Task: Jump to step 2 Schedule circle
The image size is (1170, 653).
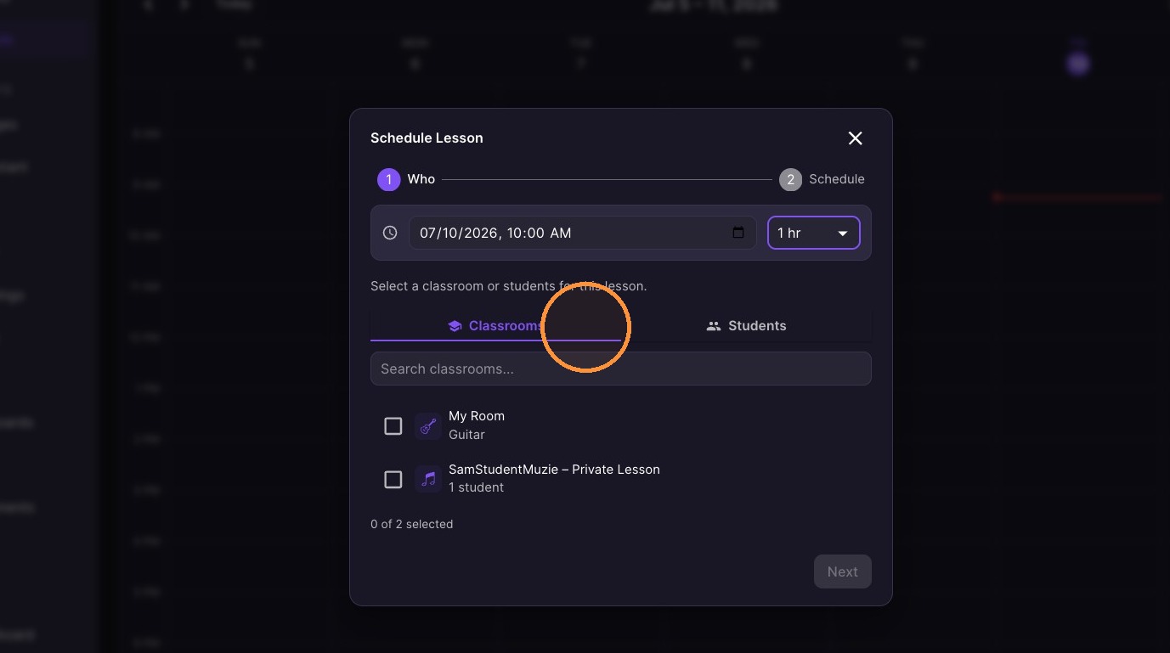Action: tap(790, 179)
